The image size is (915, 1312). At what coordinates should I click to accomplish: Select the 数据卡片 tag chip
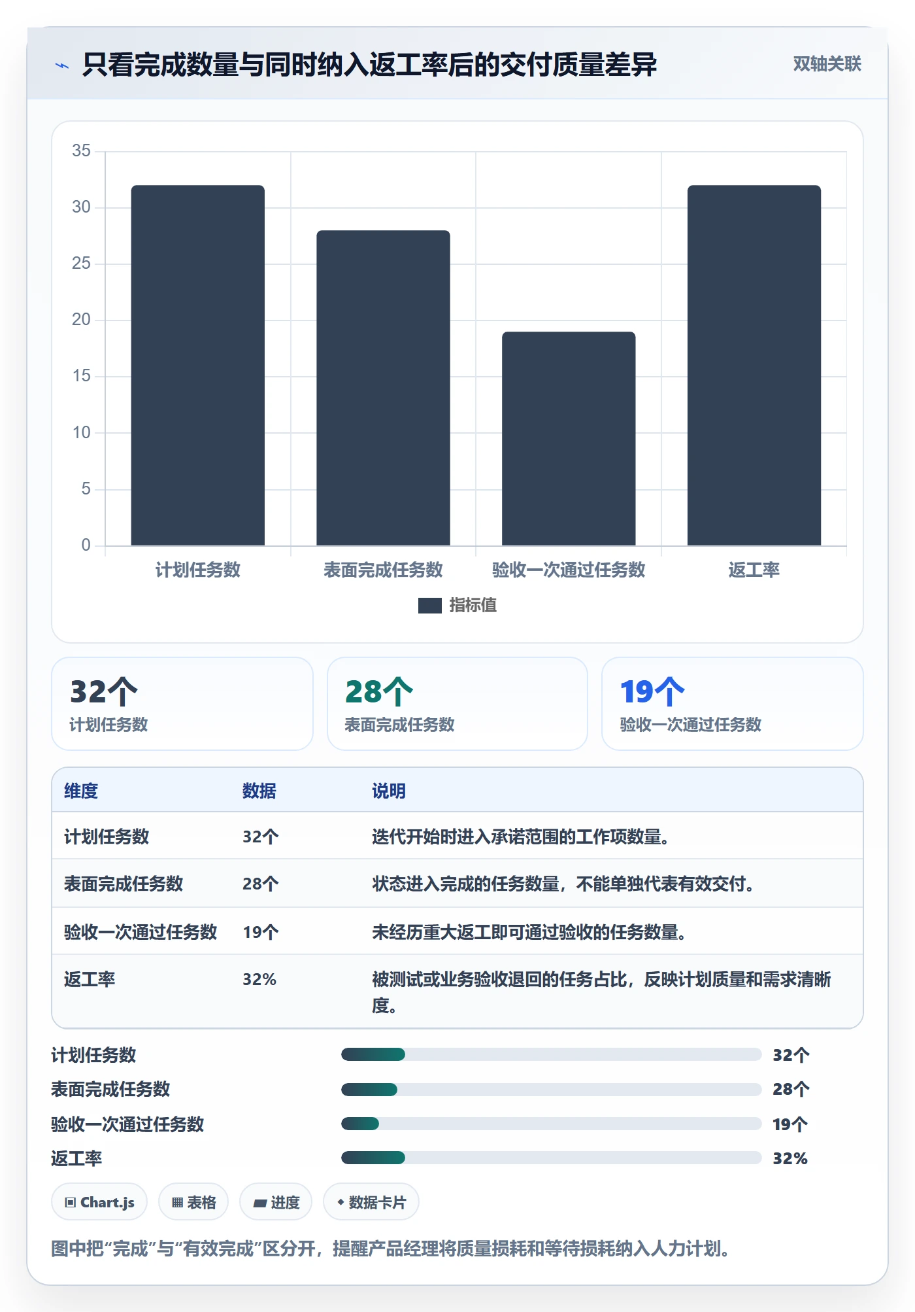tap(371, 1202)
